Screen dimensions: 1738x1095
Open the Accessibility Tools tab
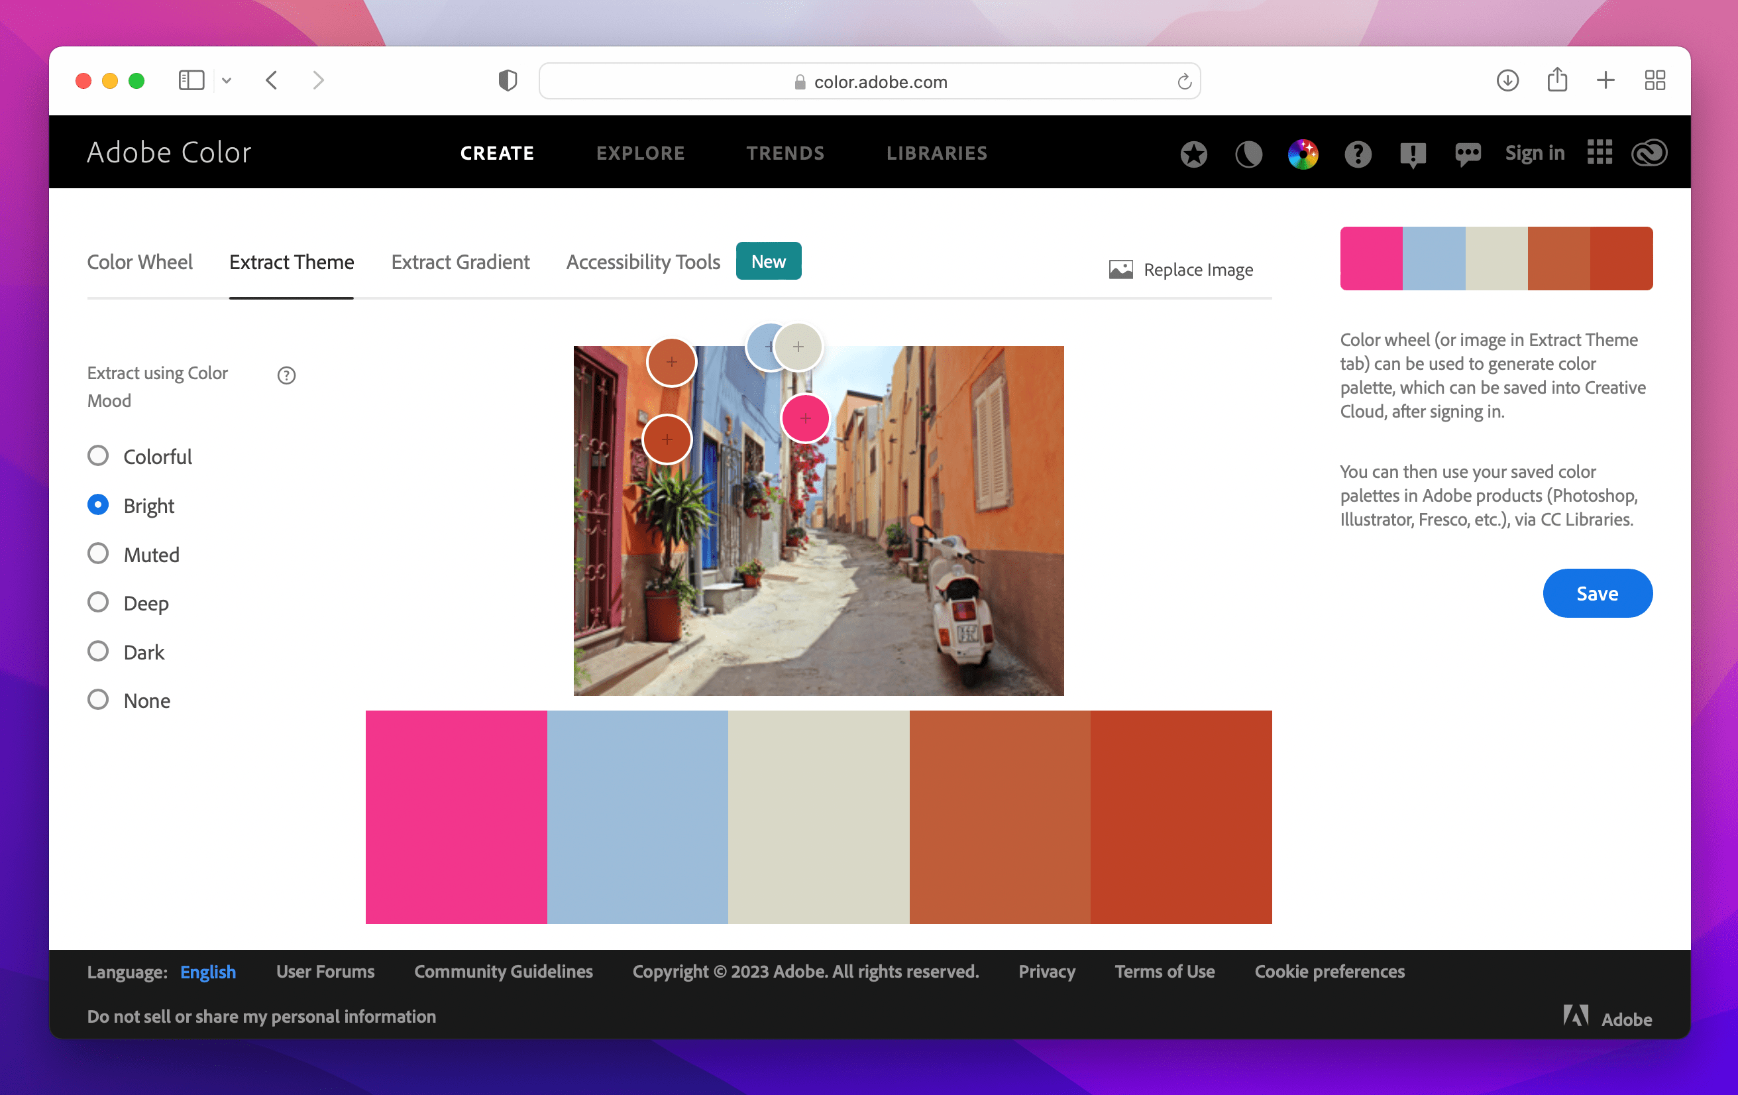tap(642, 261)
